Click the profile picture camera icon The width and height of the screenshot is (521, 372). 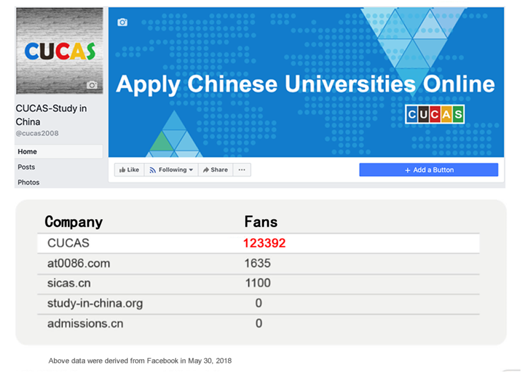[92, 85]
